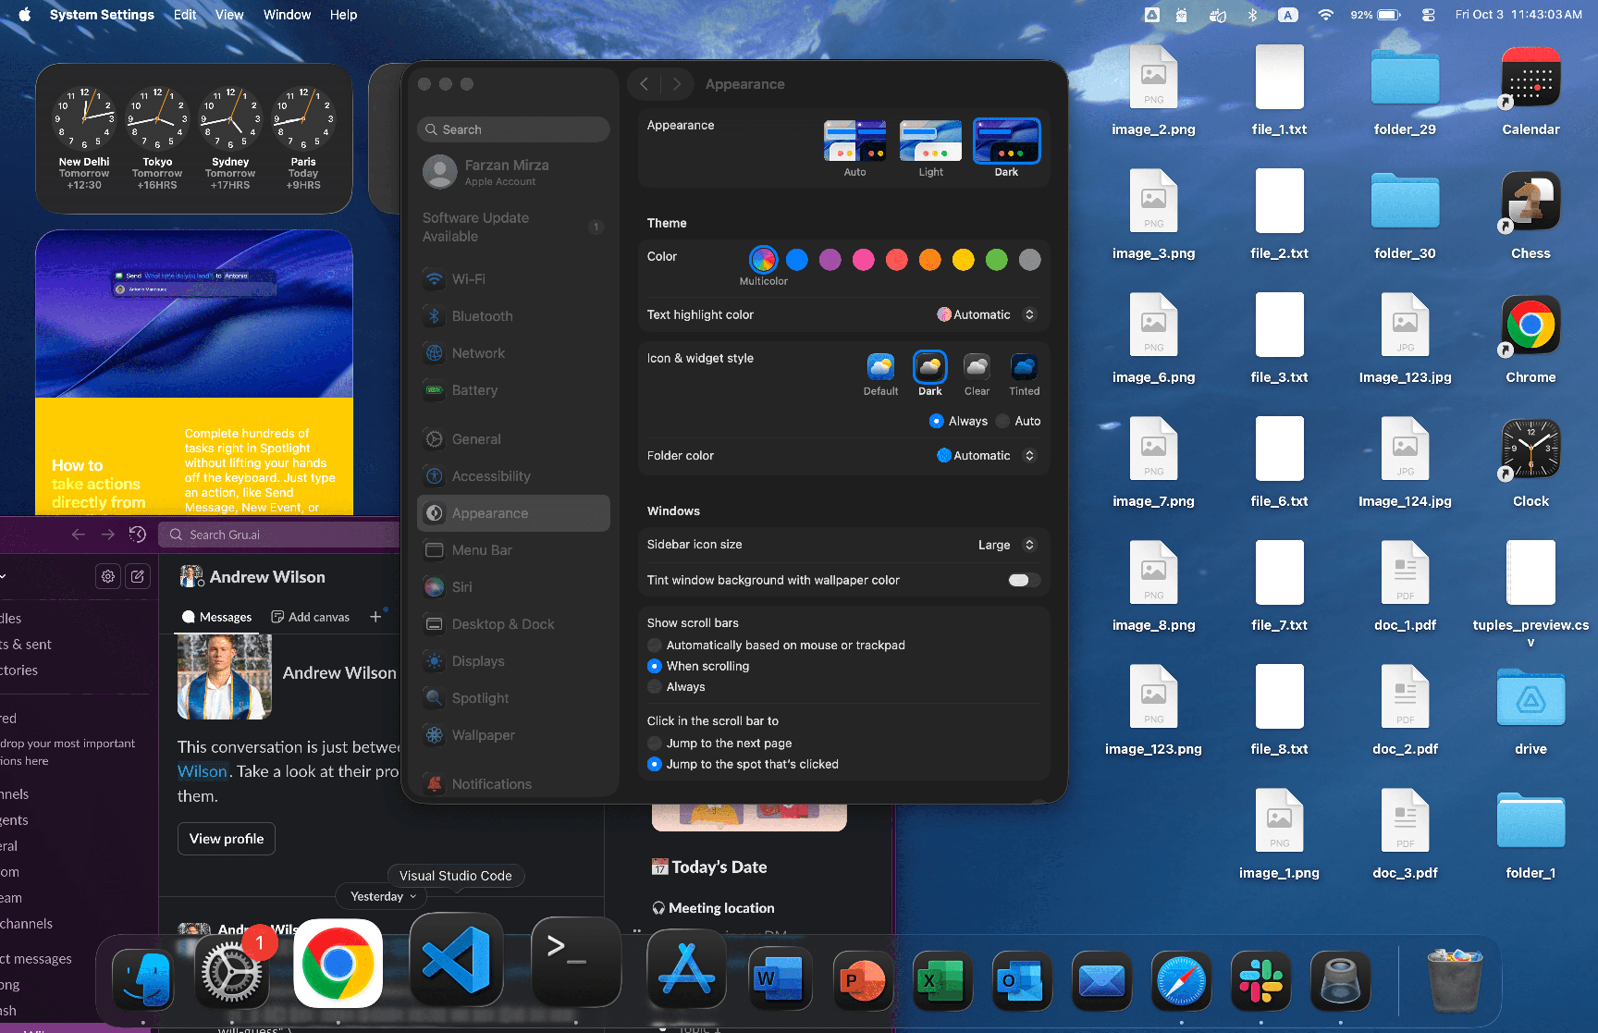Screen dimensions: 1598x1033
Task: Choose the Auto appearance mode icon
Action: pos(854,141)
